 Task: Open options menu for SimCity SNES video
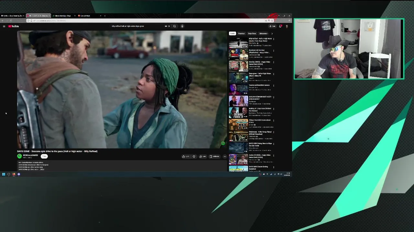click(x=274, y=62)
